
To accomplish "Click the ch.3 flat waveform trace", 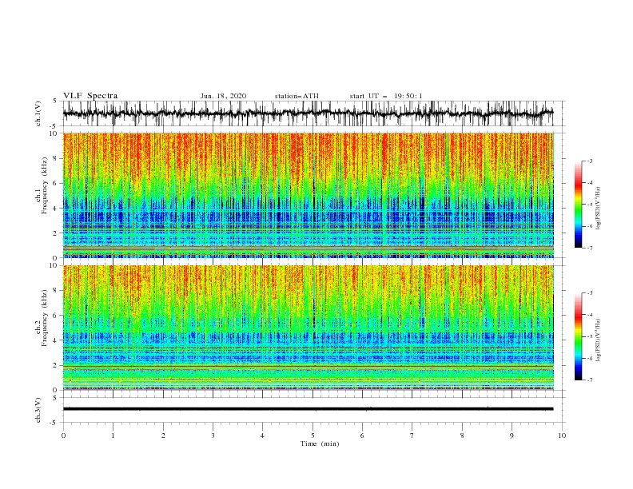I will click(308, 409).
